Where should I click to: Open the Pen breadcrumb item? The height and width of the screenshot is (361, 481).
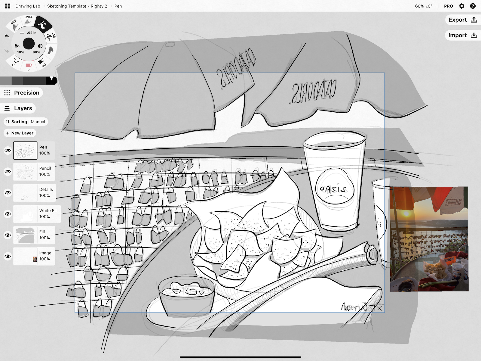(x=118, y=6)
